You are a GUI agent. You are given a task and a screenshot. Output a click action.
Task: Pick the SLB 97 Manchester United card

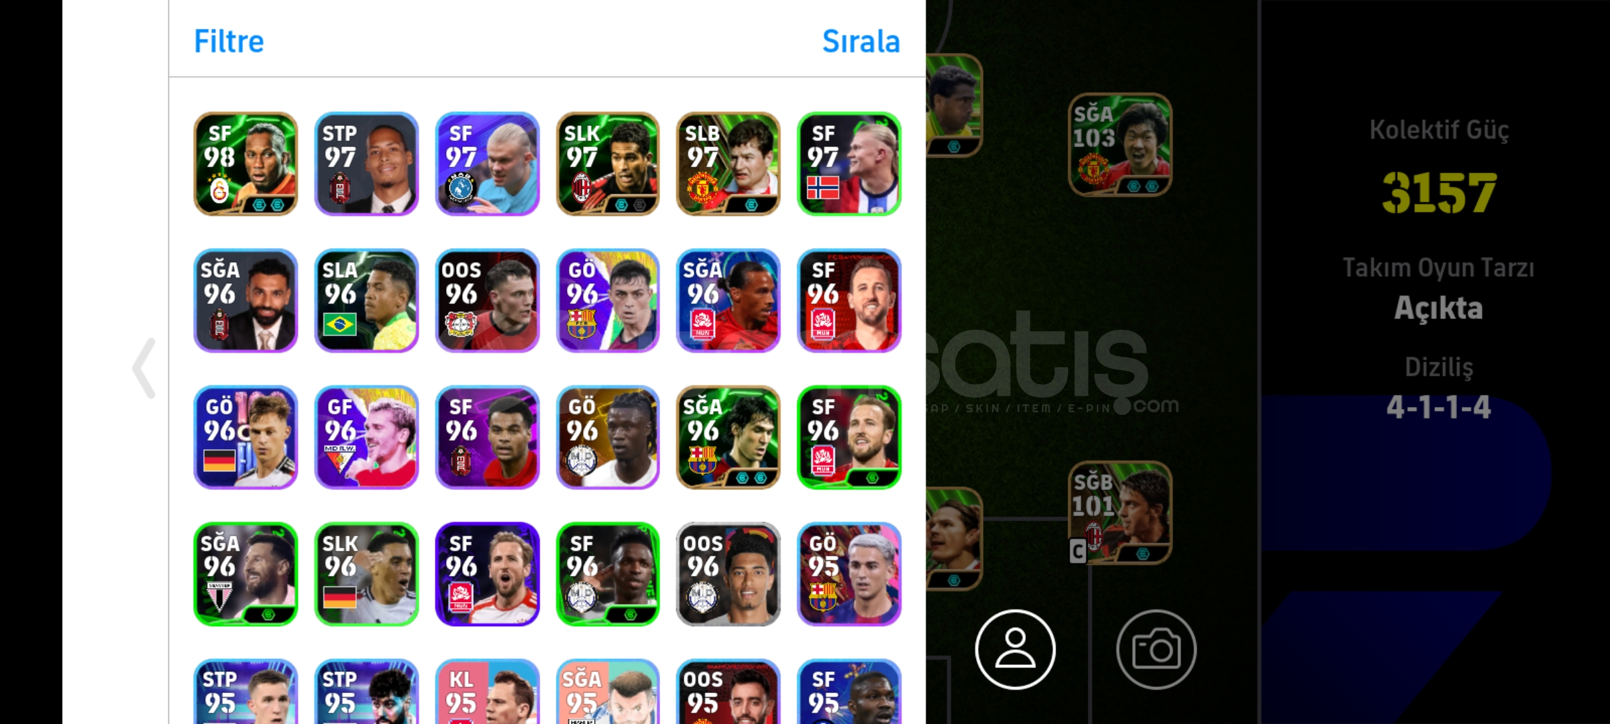tap(729, 164)
